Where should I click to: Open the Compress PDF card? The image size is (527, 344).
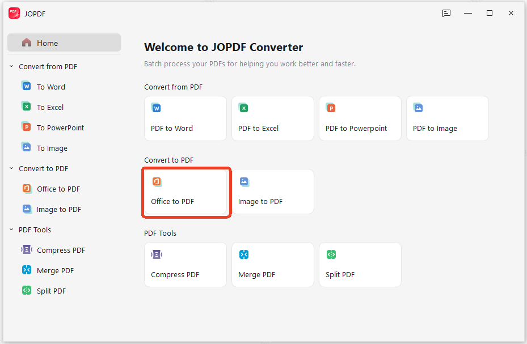point(185,265)
